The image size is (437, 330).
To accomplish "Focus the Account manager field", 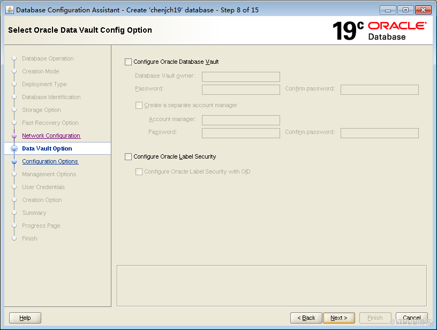I will pyautogui.click(x=241, y=121).
